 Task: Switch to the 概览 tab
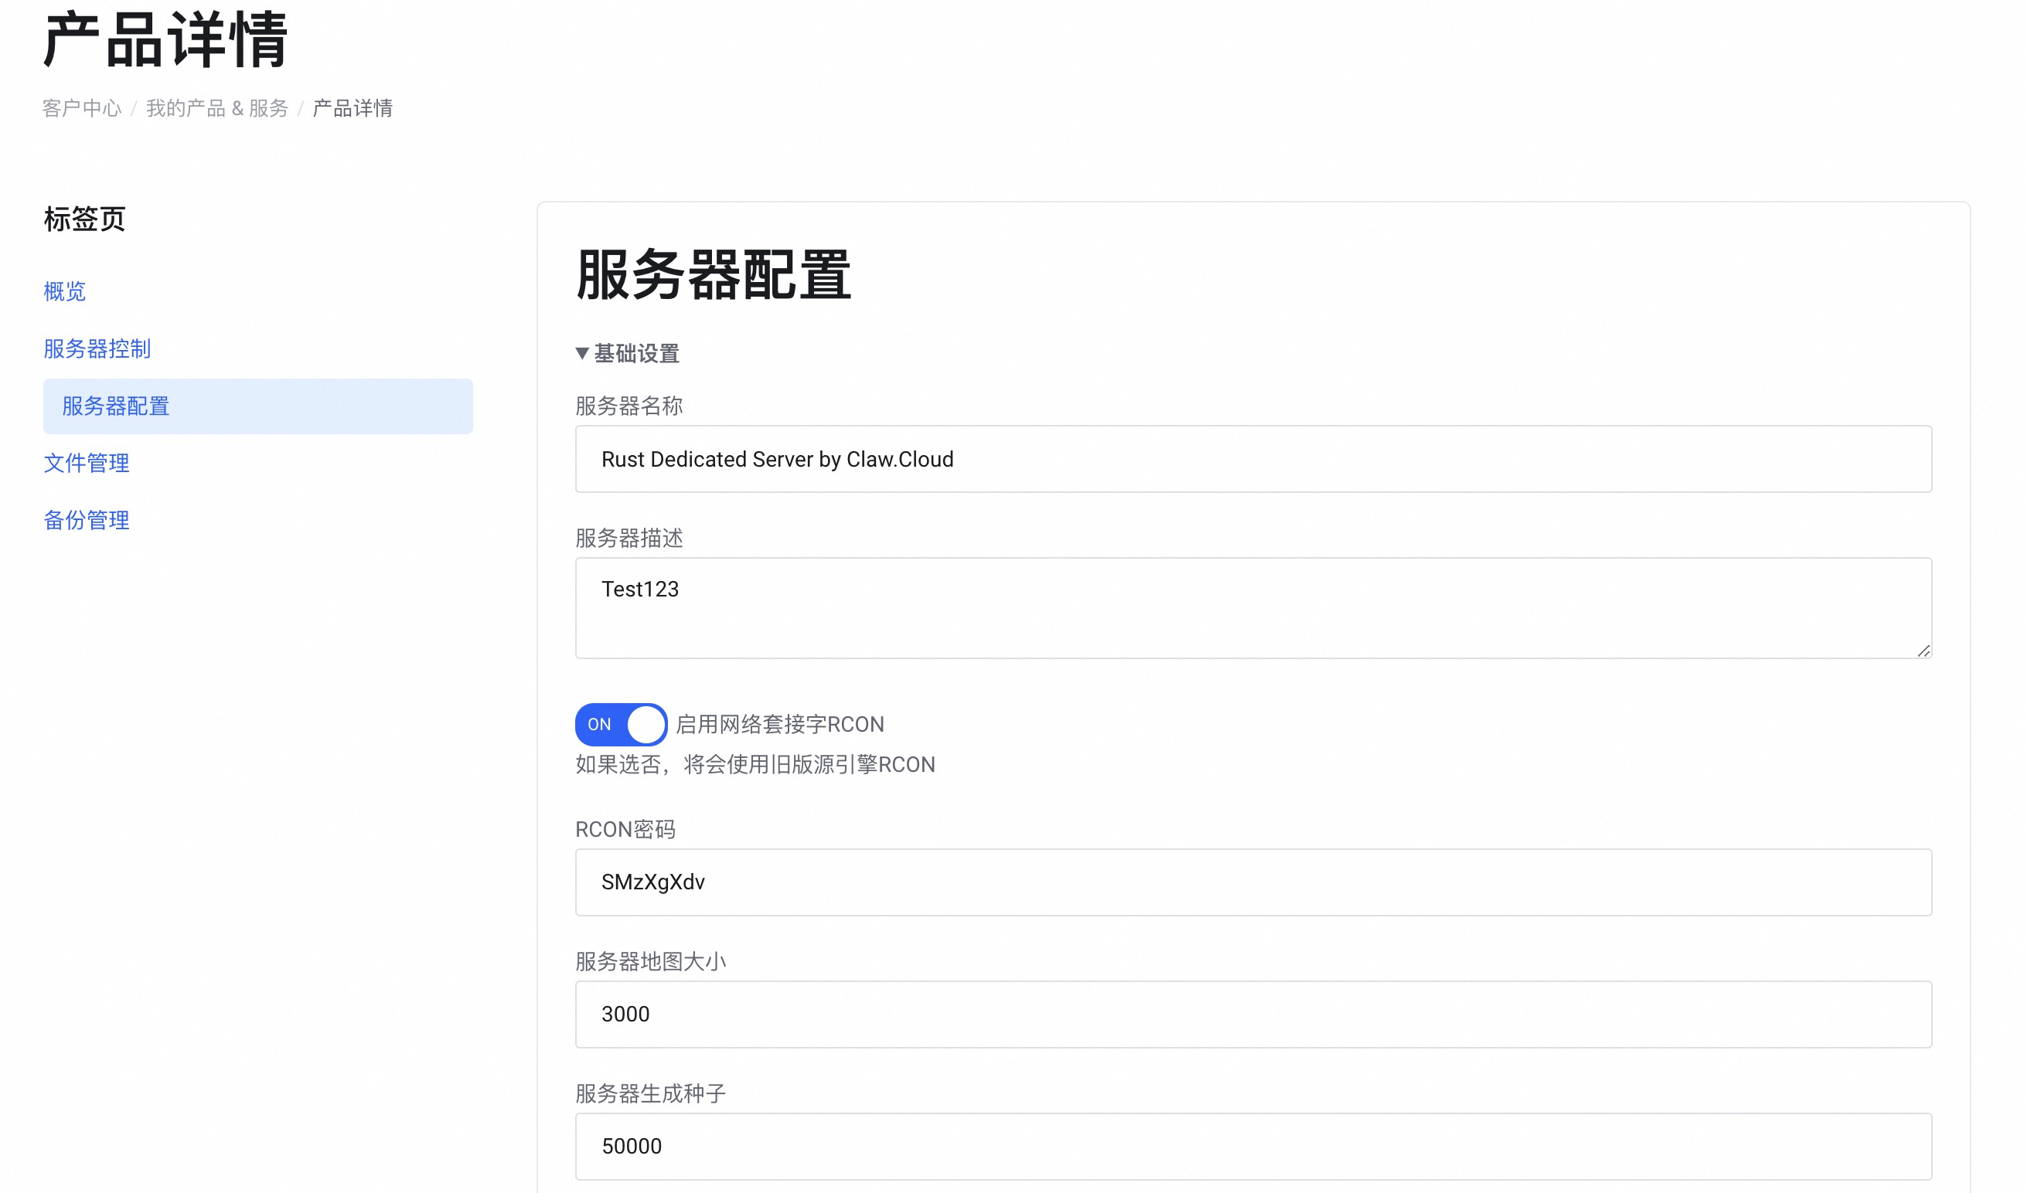click(64, 291)
